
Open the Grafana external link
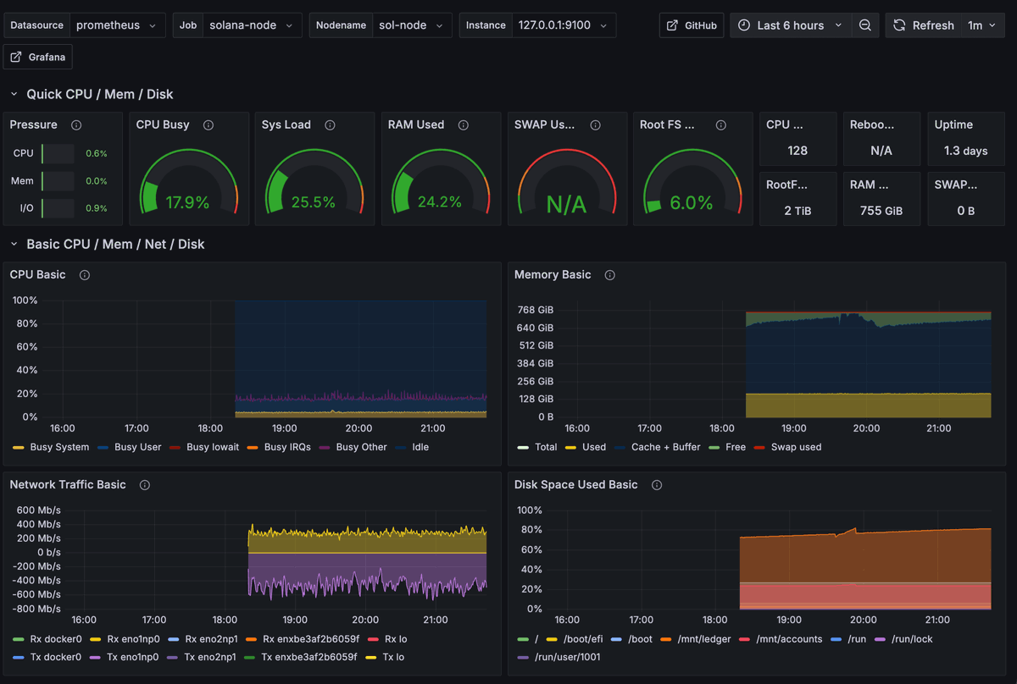[x=38, y=57]
